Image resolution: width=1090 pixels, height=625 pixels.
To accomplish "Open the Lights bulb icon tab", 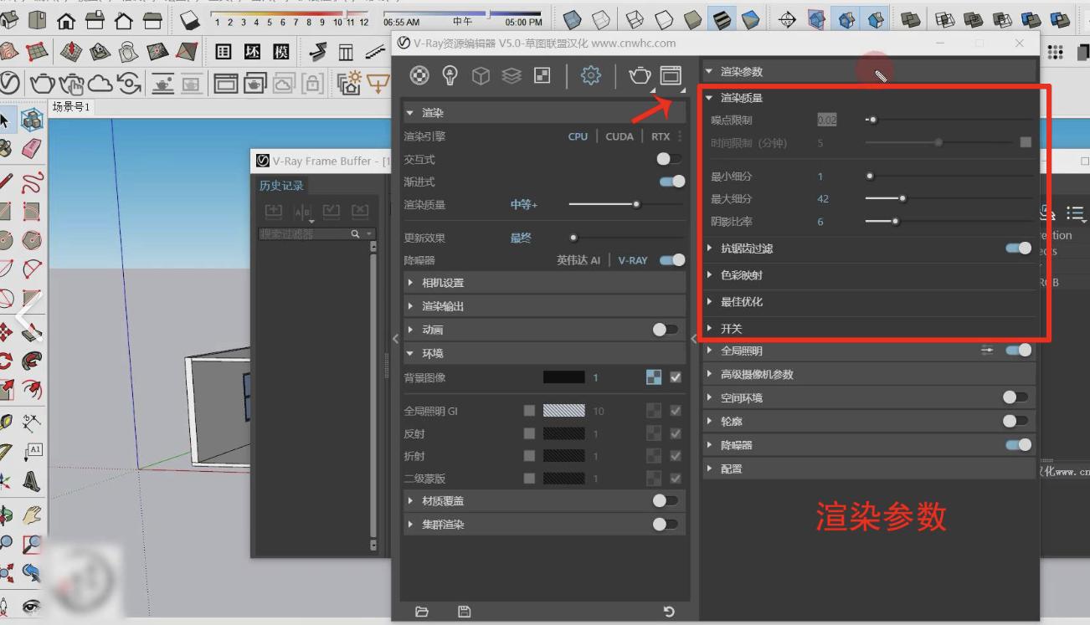I will click(x=450, y=76).
